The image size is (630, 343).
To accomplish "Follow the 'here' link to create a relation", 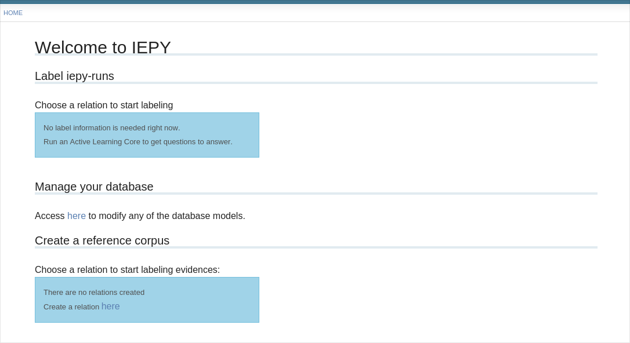I will (x=110, y=306).
